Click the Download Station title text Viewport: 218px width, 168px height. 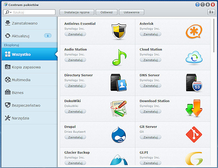(x=155, y=101)
